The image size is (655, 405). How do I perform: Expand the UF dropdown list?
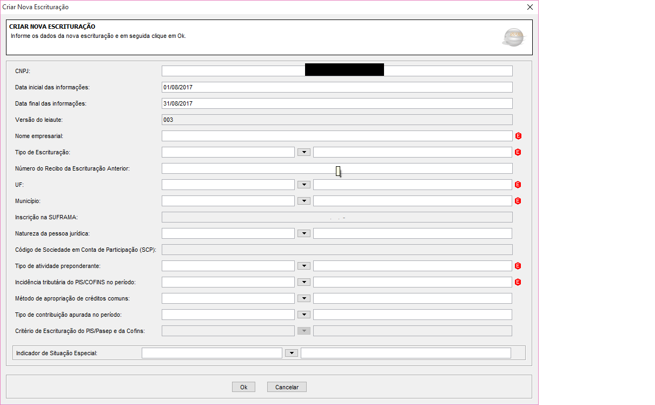pyautogui.click(x=304, y=185)
